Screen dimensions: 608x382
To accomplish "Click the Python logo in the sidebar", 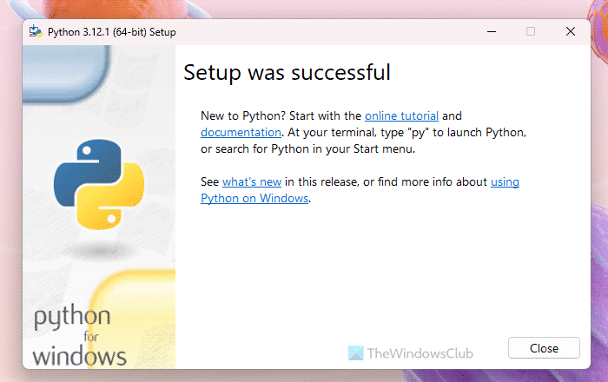I will click(99, 184).
